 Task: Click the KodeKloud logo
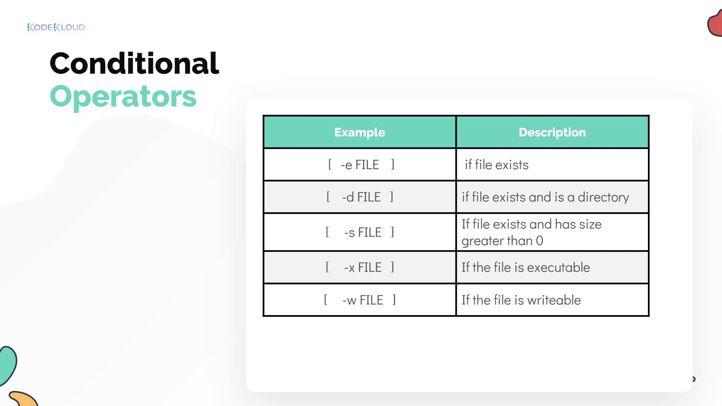[56, 27]
